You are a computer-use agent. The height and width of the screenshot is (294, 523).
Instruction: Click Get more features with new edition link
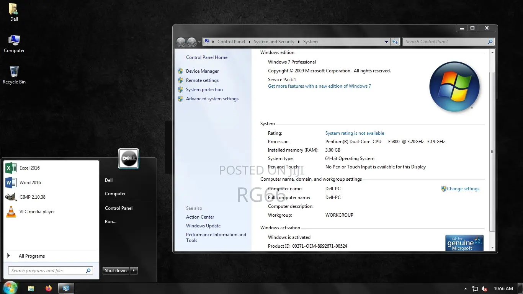[319, 86]
